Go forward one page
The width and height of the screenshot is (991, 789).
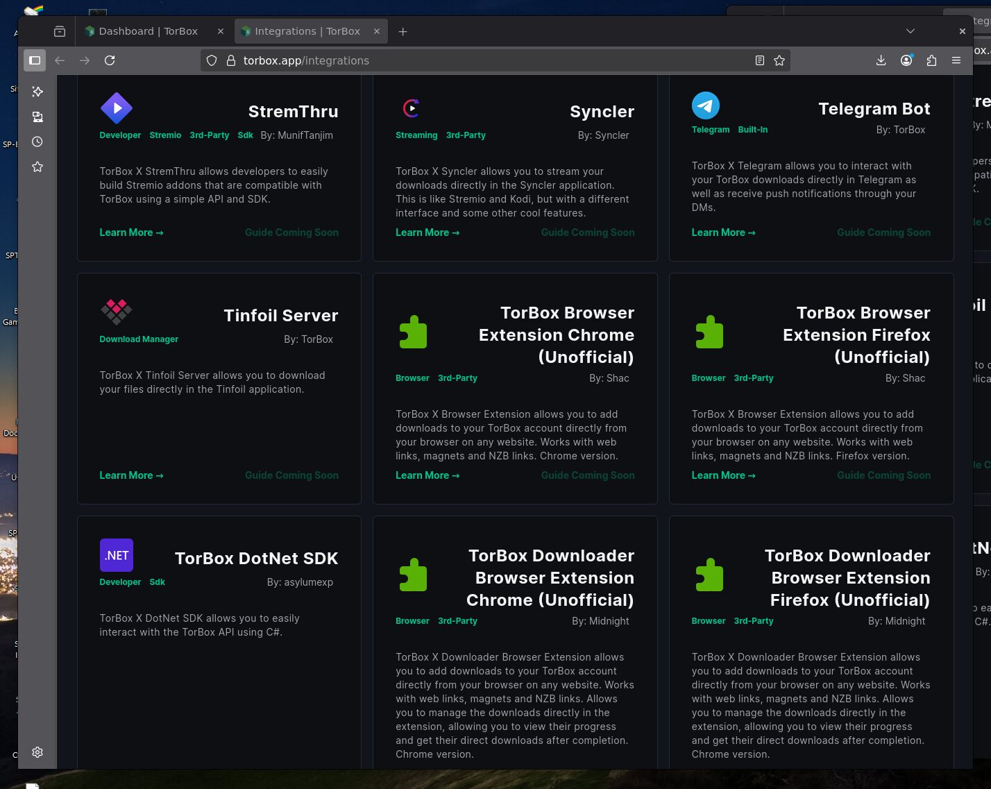(x=85, y=60)
